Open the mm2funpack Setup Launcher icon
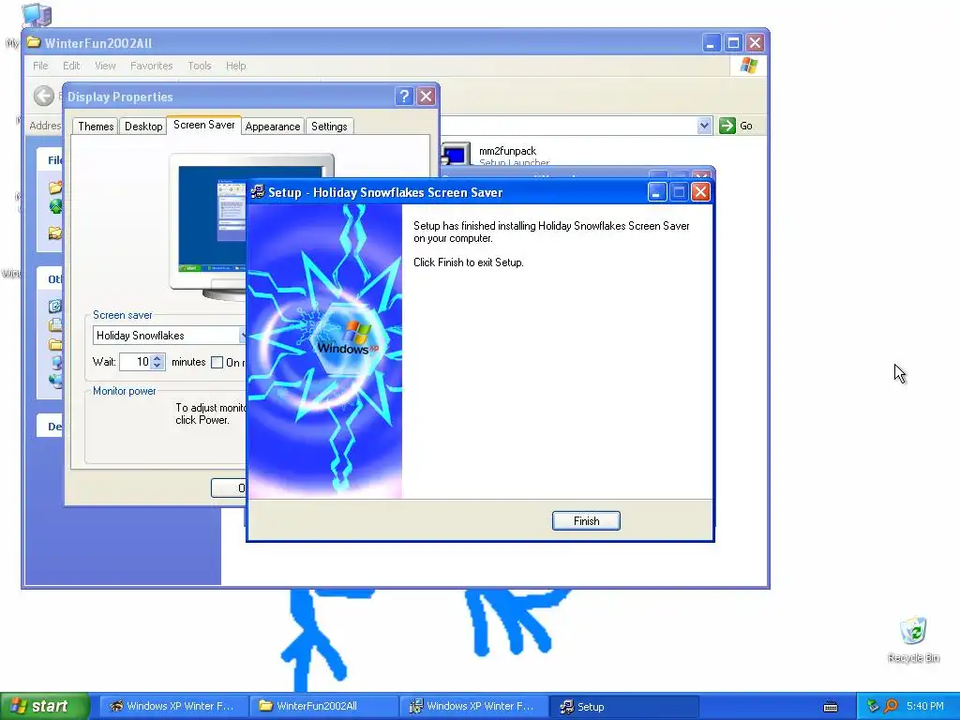 [x=456, y=155]
